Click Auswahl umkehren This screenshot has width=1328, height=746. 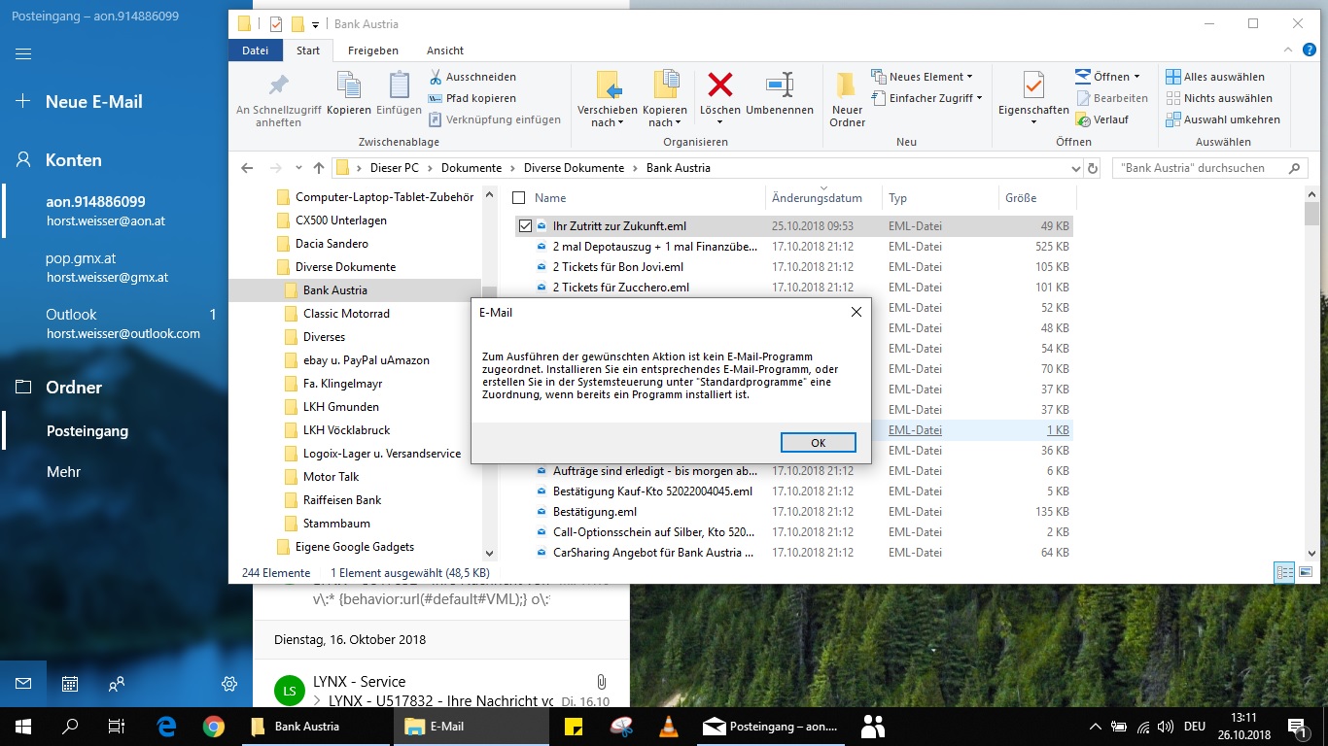pos(1223,119)
